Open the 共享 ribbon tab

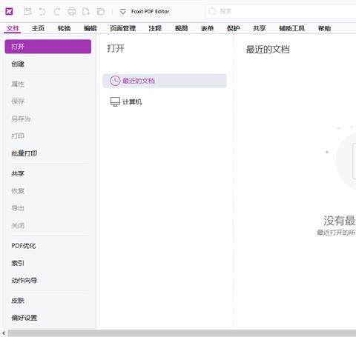(260, 28)
